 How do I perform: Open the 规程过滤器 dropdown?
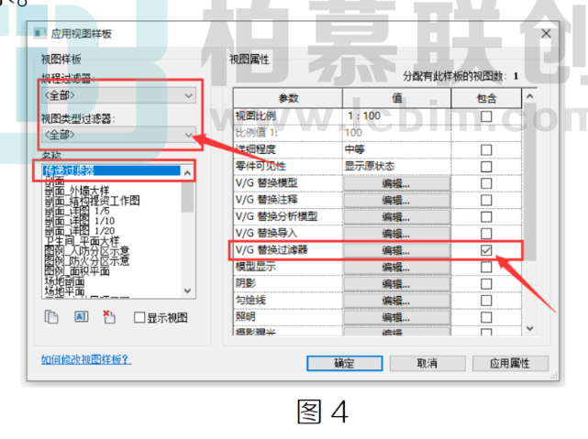tap(119, 95)
